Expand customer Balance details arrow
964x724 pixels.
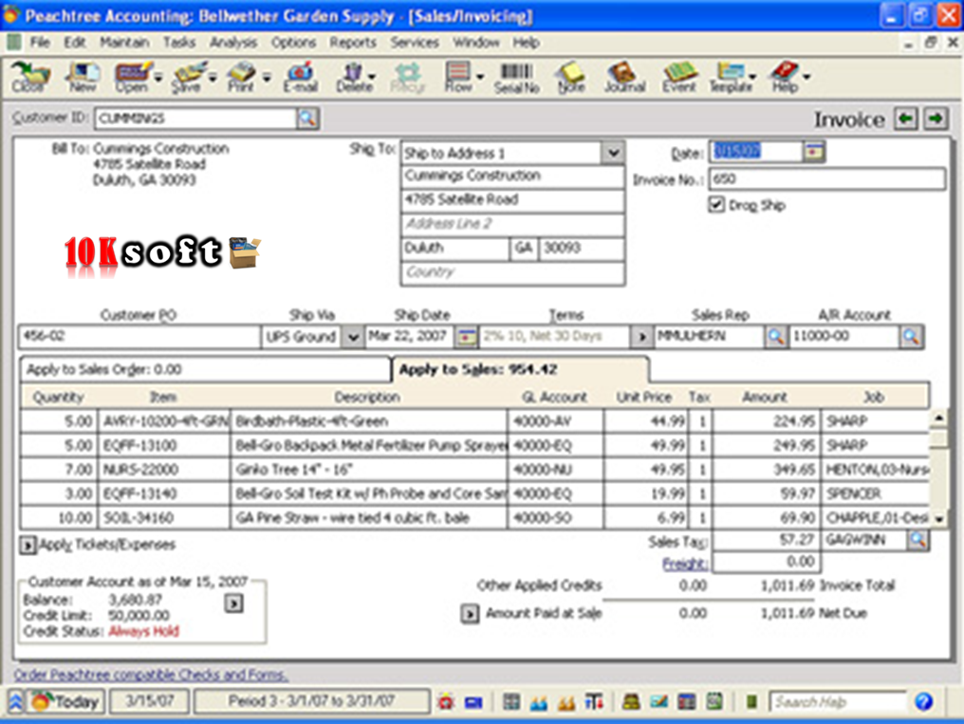pyautogui.click(x=233, y=603)
